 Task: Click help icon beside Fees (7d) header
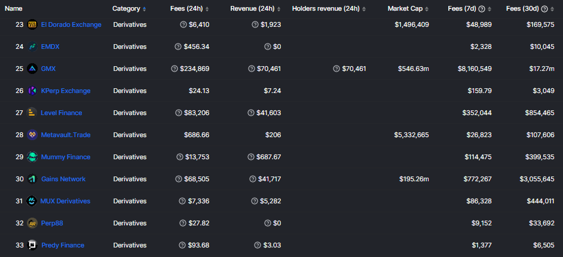[489, 9]
